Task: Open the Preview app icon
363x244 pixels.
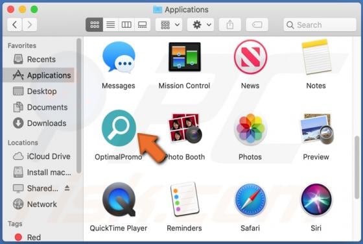Action: [x=317, y=128]
